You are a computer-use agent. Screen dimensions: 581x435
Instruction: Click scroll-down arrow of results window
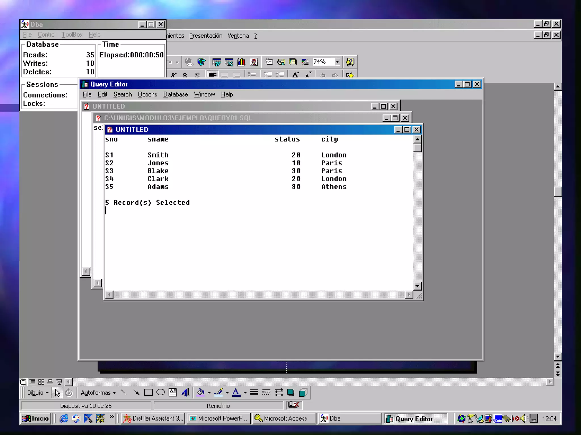pos(417,286)
